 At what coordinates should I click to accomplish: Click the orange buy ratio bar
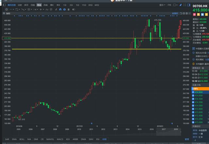(x=200, y=89)
